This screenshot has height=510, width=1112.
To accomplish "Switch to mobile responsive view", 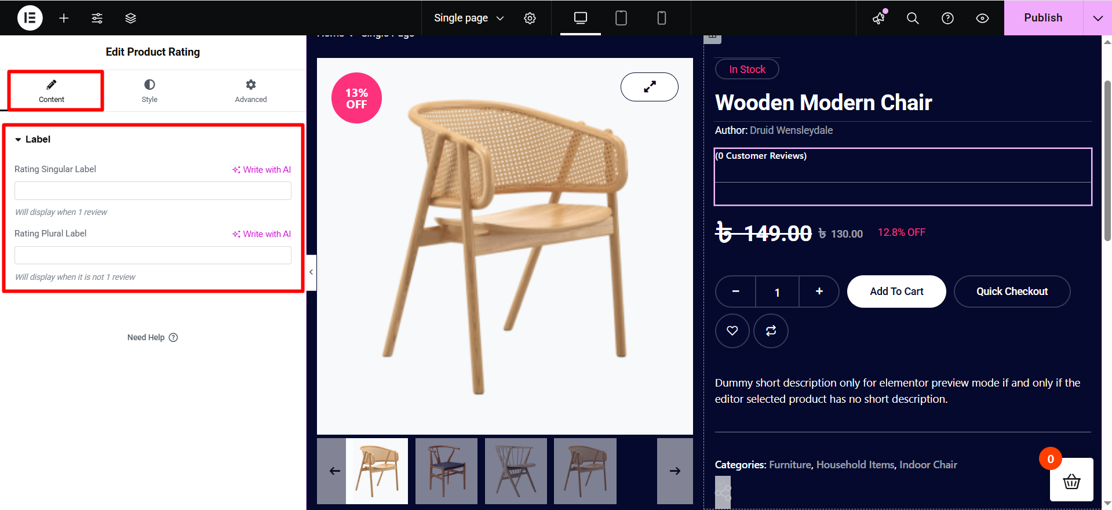I will tap(662, 18).
